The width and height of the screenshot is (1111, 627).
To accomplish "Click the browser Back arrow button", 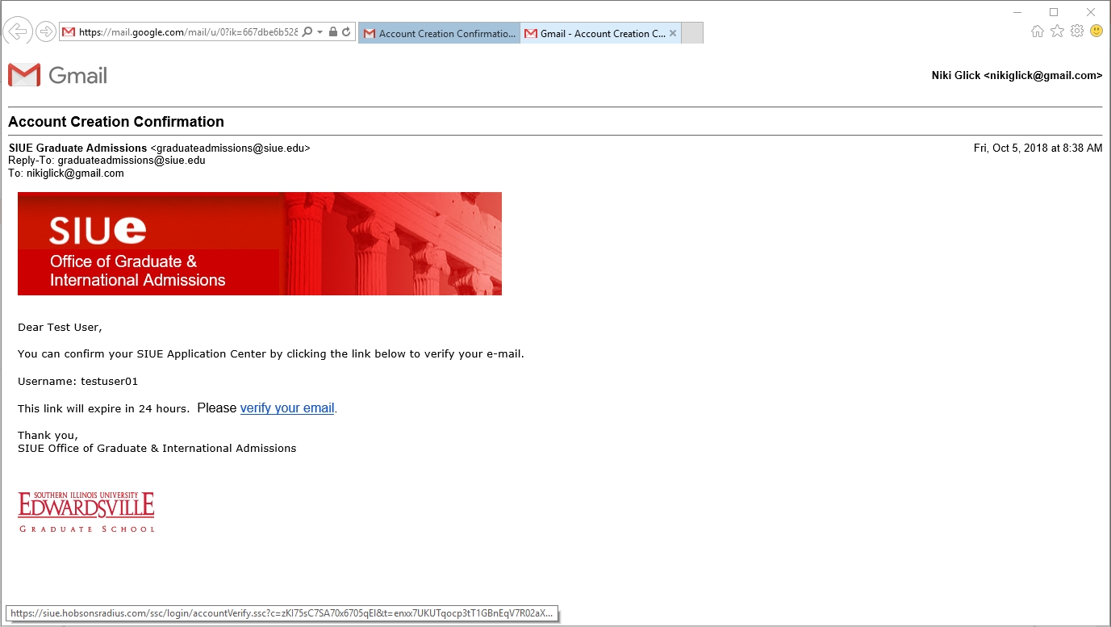I will (17, 31).
